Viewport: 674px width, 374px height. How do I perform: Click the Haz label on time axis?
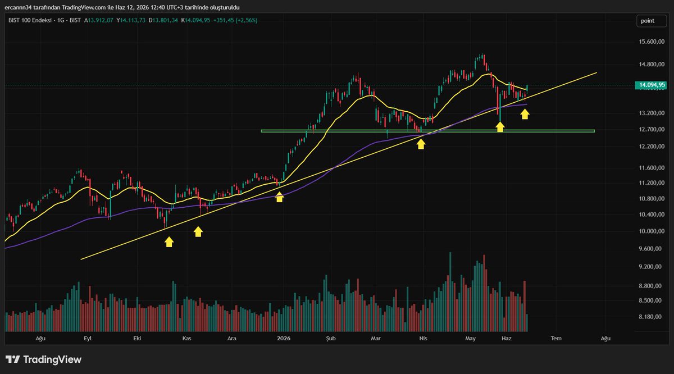click(507, 339)
